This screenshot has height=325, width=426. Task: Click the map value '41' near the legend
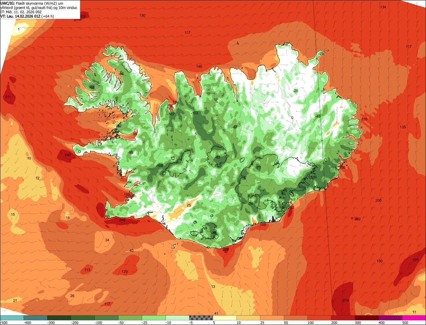(216, 313)
